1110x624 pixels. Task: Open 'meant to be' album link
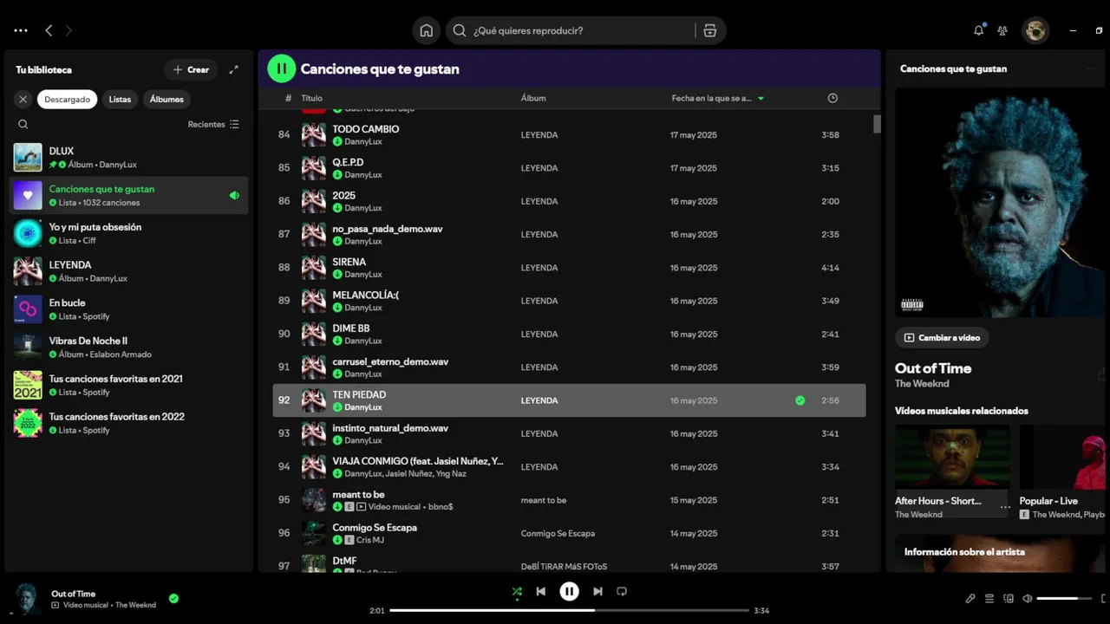[x=543, y=500]
